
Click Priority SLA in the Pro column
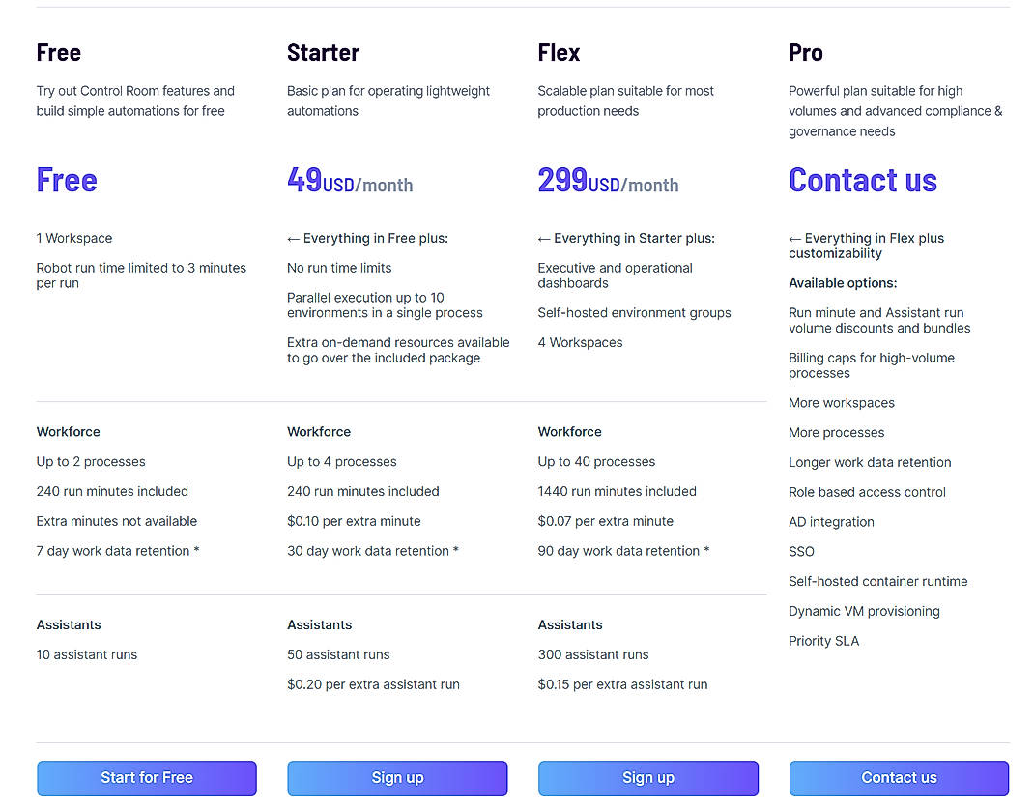[x=823, y=640]
